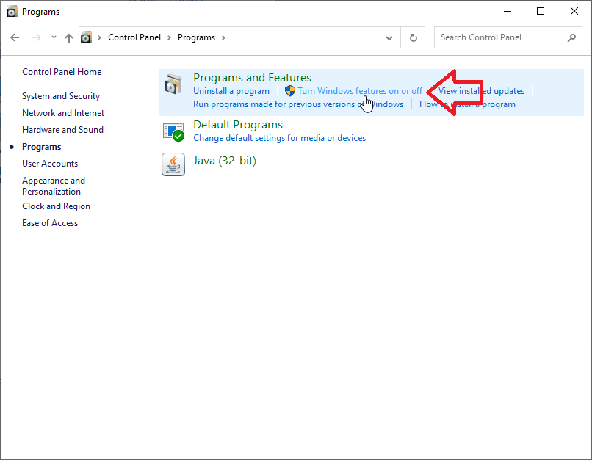Image resolution: width=592 pixels, height=461 pixels.
Task: Go up one level with Up arrow
Action: click(x=69, y=37)
